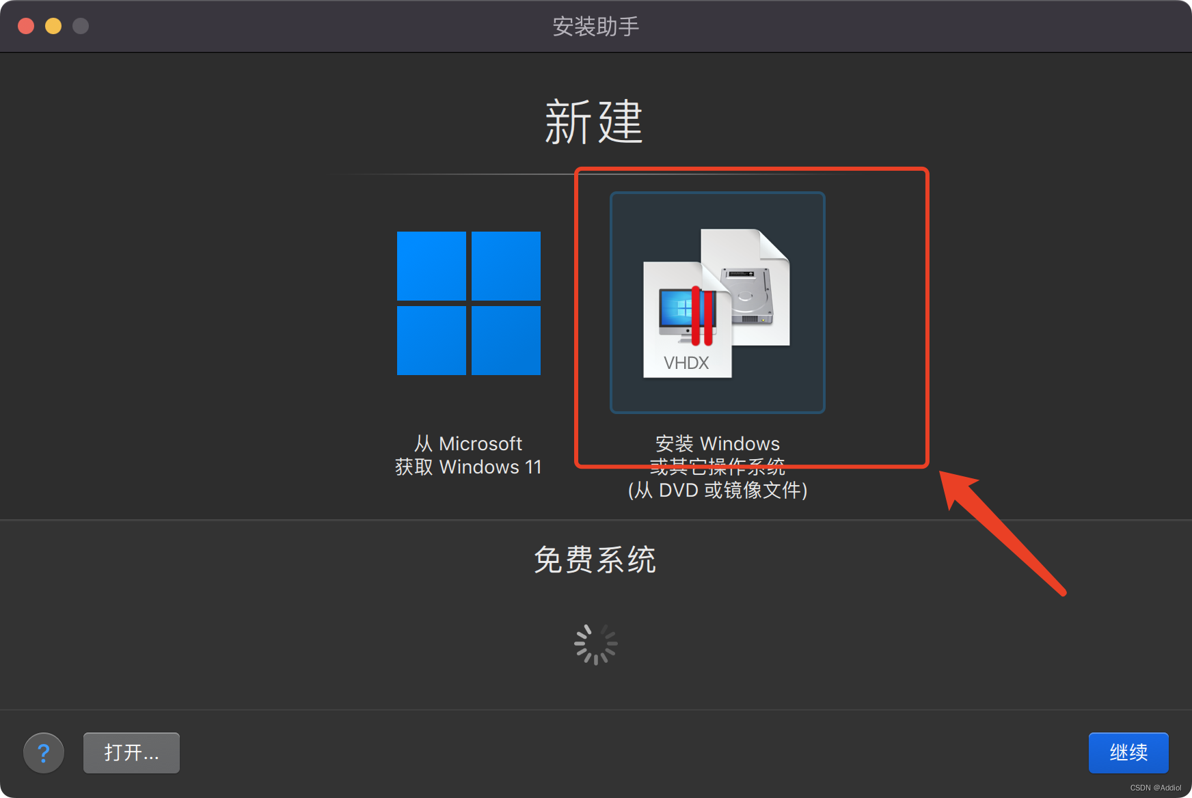Viewport: 1192px width, 798px height.
Task: Minimize the window using yellow button
Action: click(53, 26)
